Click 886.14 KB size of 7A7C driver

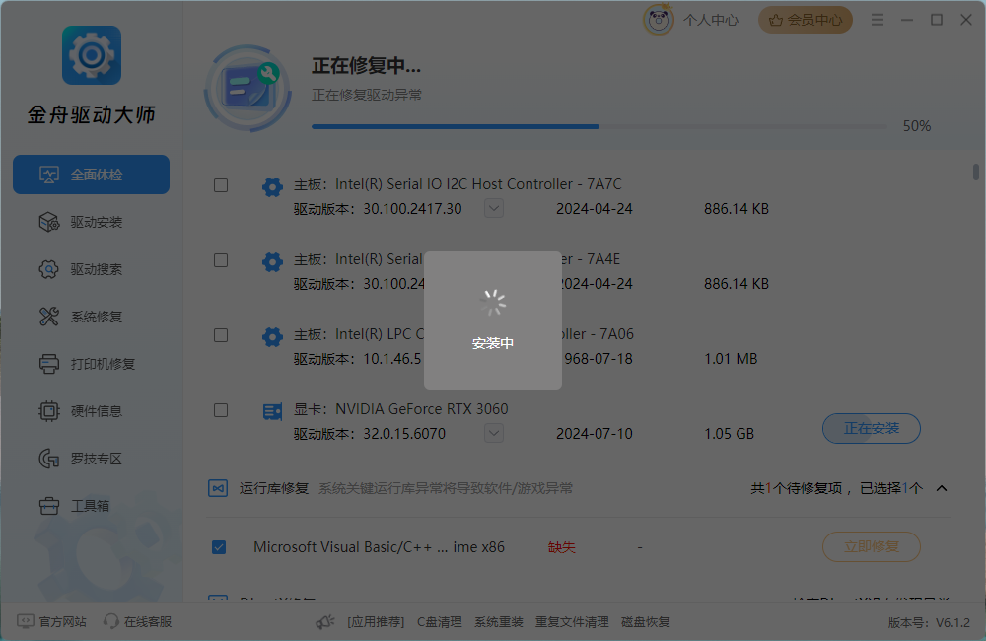point(737,209)
